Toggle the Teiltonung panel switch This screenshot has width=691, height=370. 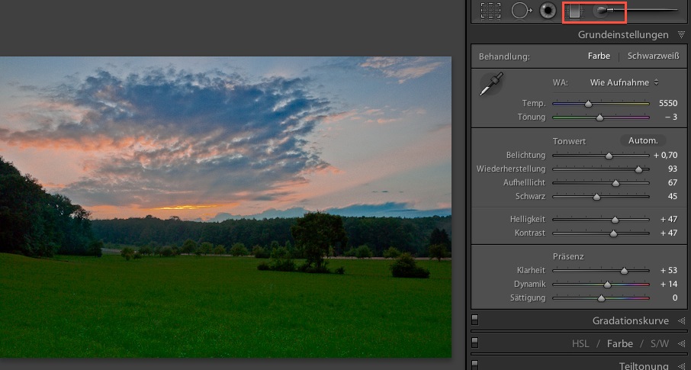tap(474, 365)
